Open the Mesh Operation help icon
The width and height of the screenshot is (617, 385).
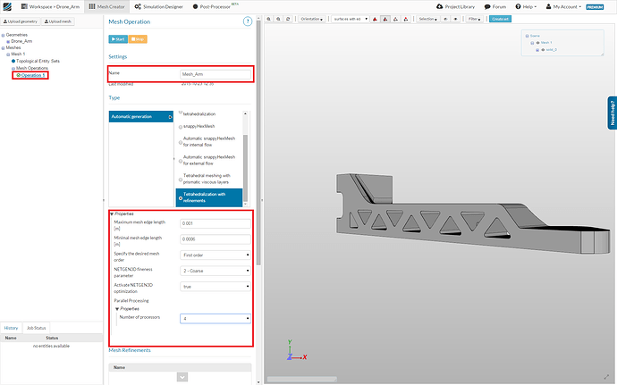(247, 21)
